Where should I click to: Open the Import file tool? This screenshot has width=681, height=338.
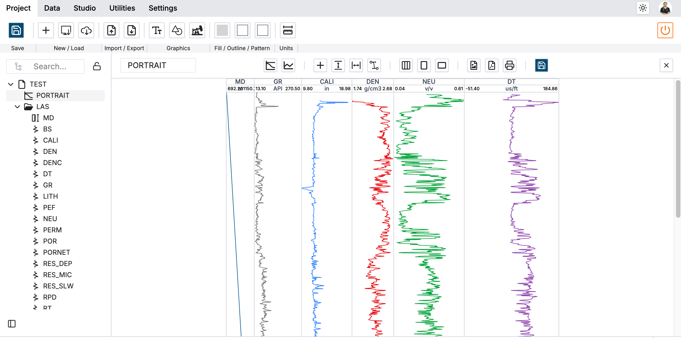pyautogui.click(x=111, y=30)
